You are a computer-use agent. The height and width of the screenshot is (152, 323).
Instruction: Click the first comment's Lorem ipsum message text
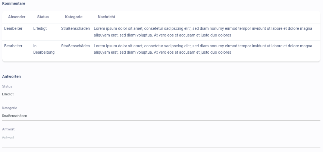pos(203,32)
